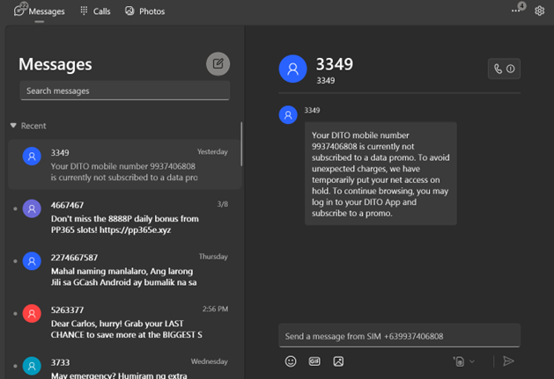Call the 3349 contact
The image size is (554, 379).
click(504, 69)
